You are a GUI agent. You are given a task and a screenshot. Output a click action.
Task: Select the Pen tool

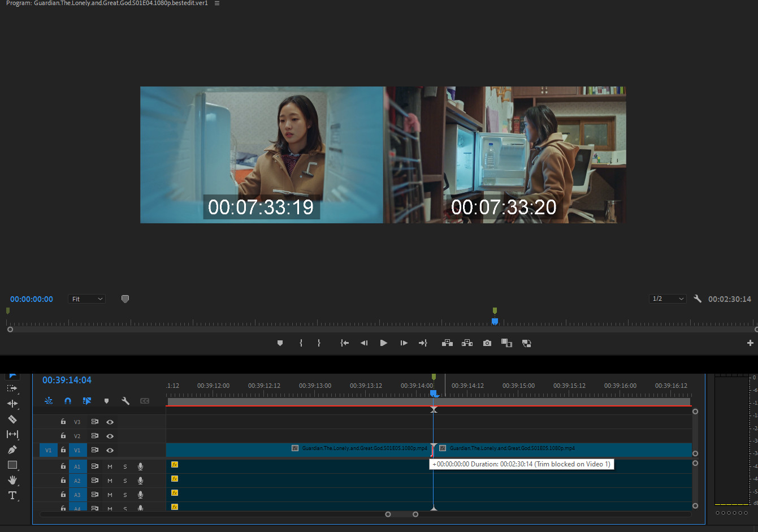[x=12, y=449]
